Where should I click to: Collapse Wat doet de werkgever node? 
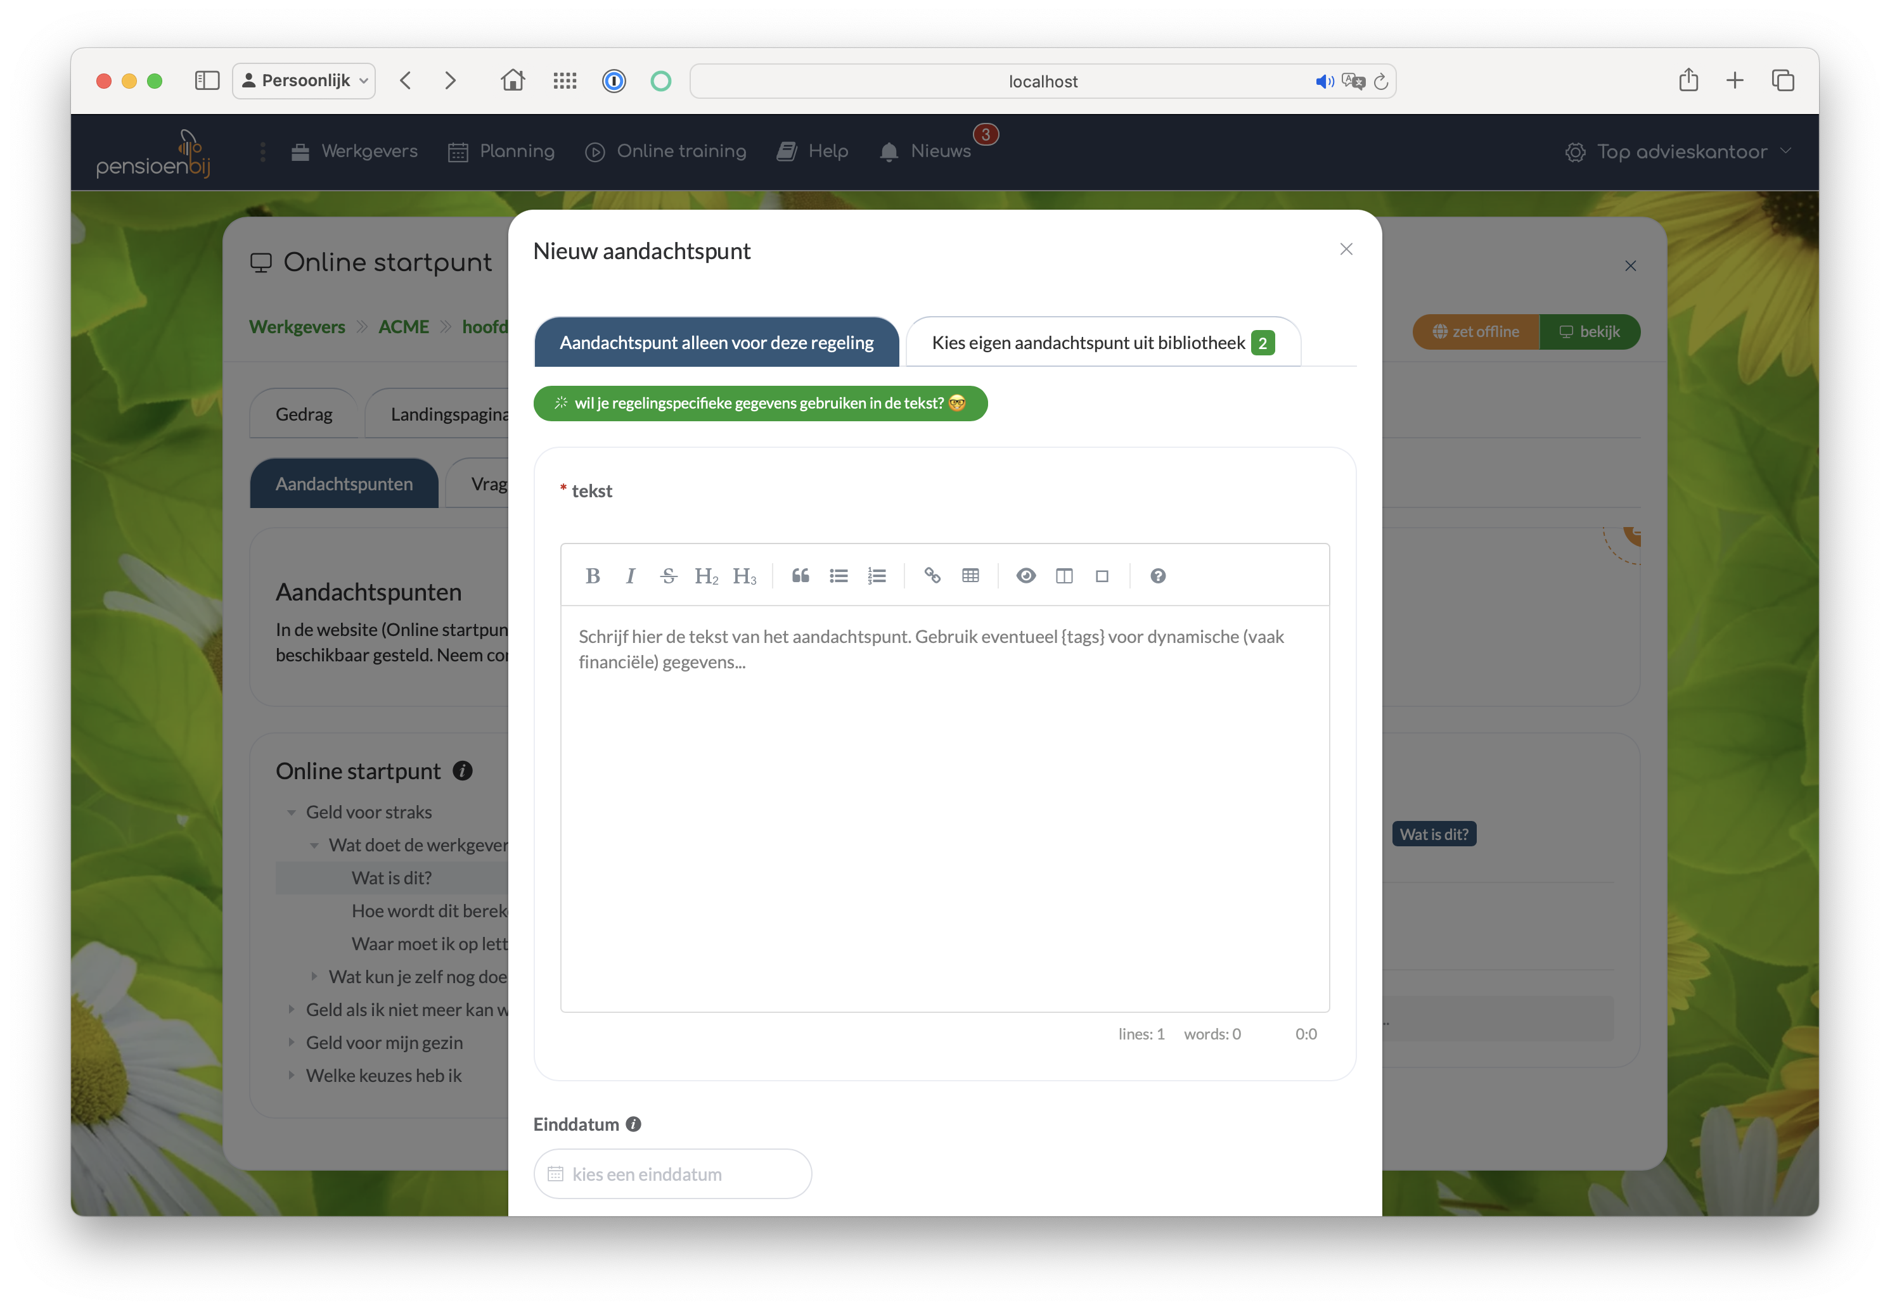pyautogui.click(x=314, y=846)
